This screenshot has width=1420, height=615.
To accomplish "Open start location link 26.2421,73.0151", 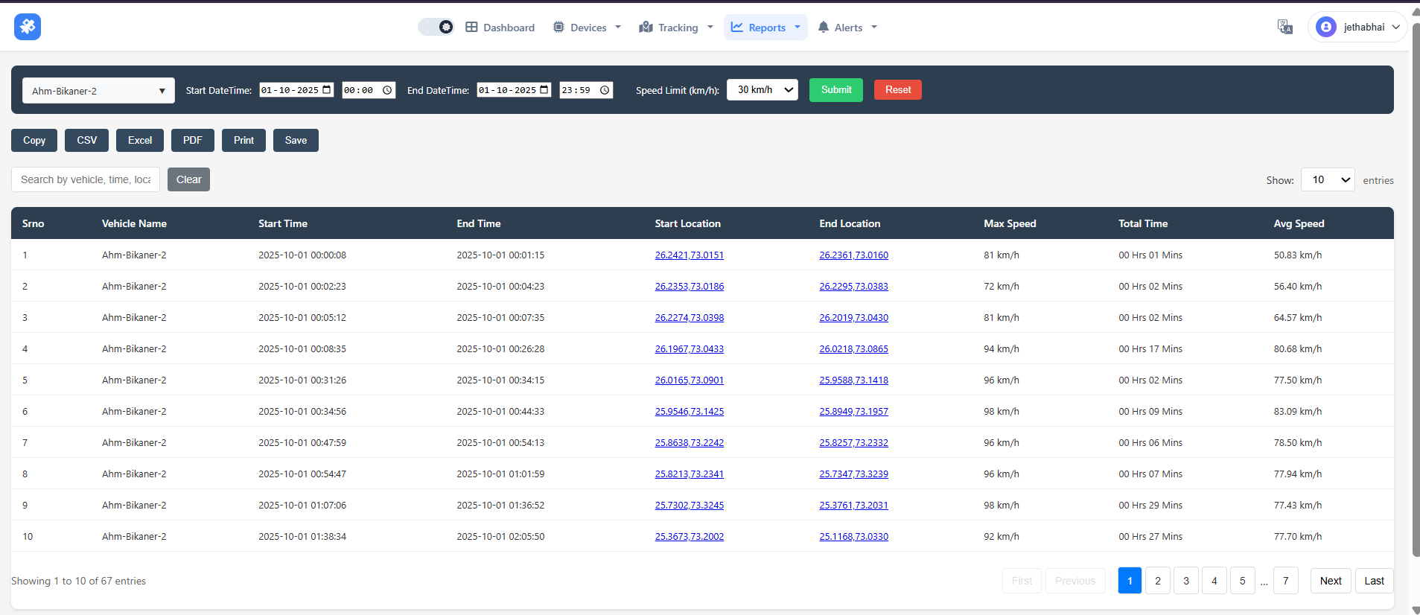I will (x=689, y=255).
